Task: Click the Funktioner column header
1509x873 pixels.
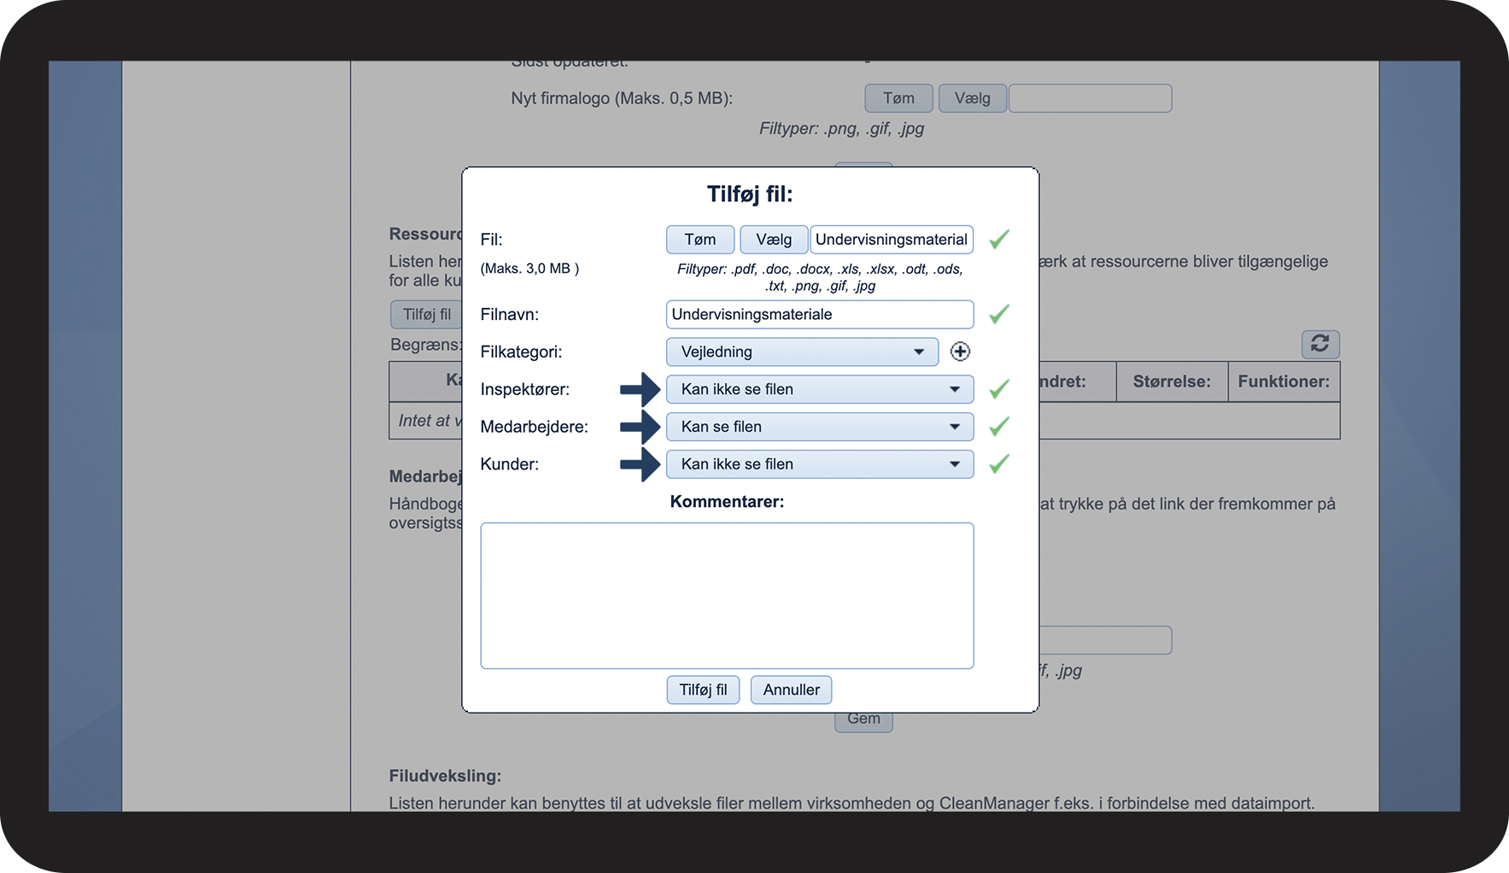Action: (1284, 381)
